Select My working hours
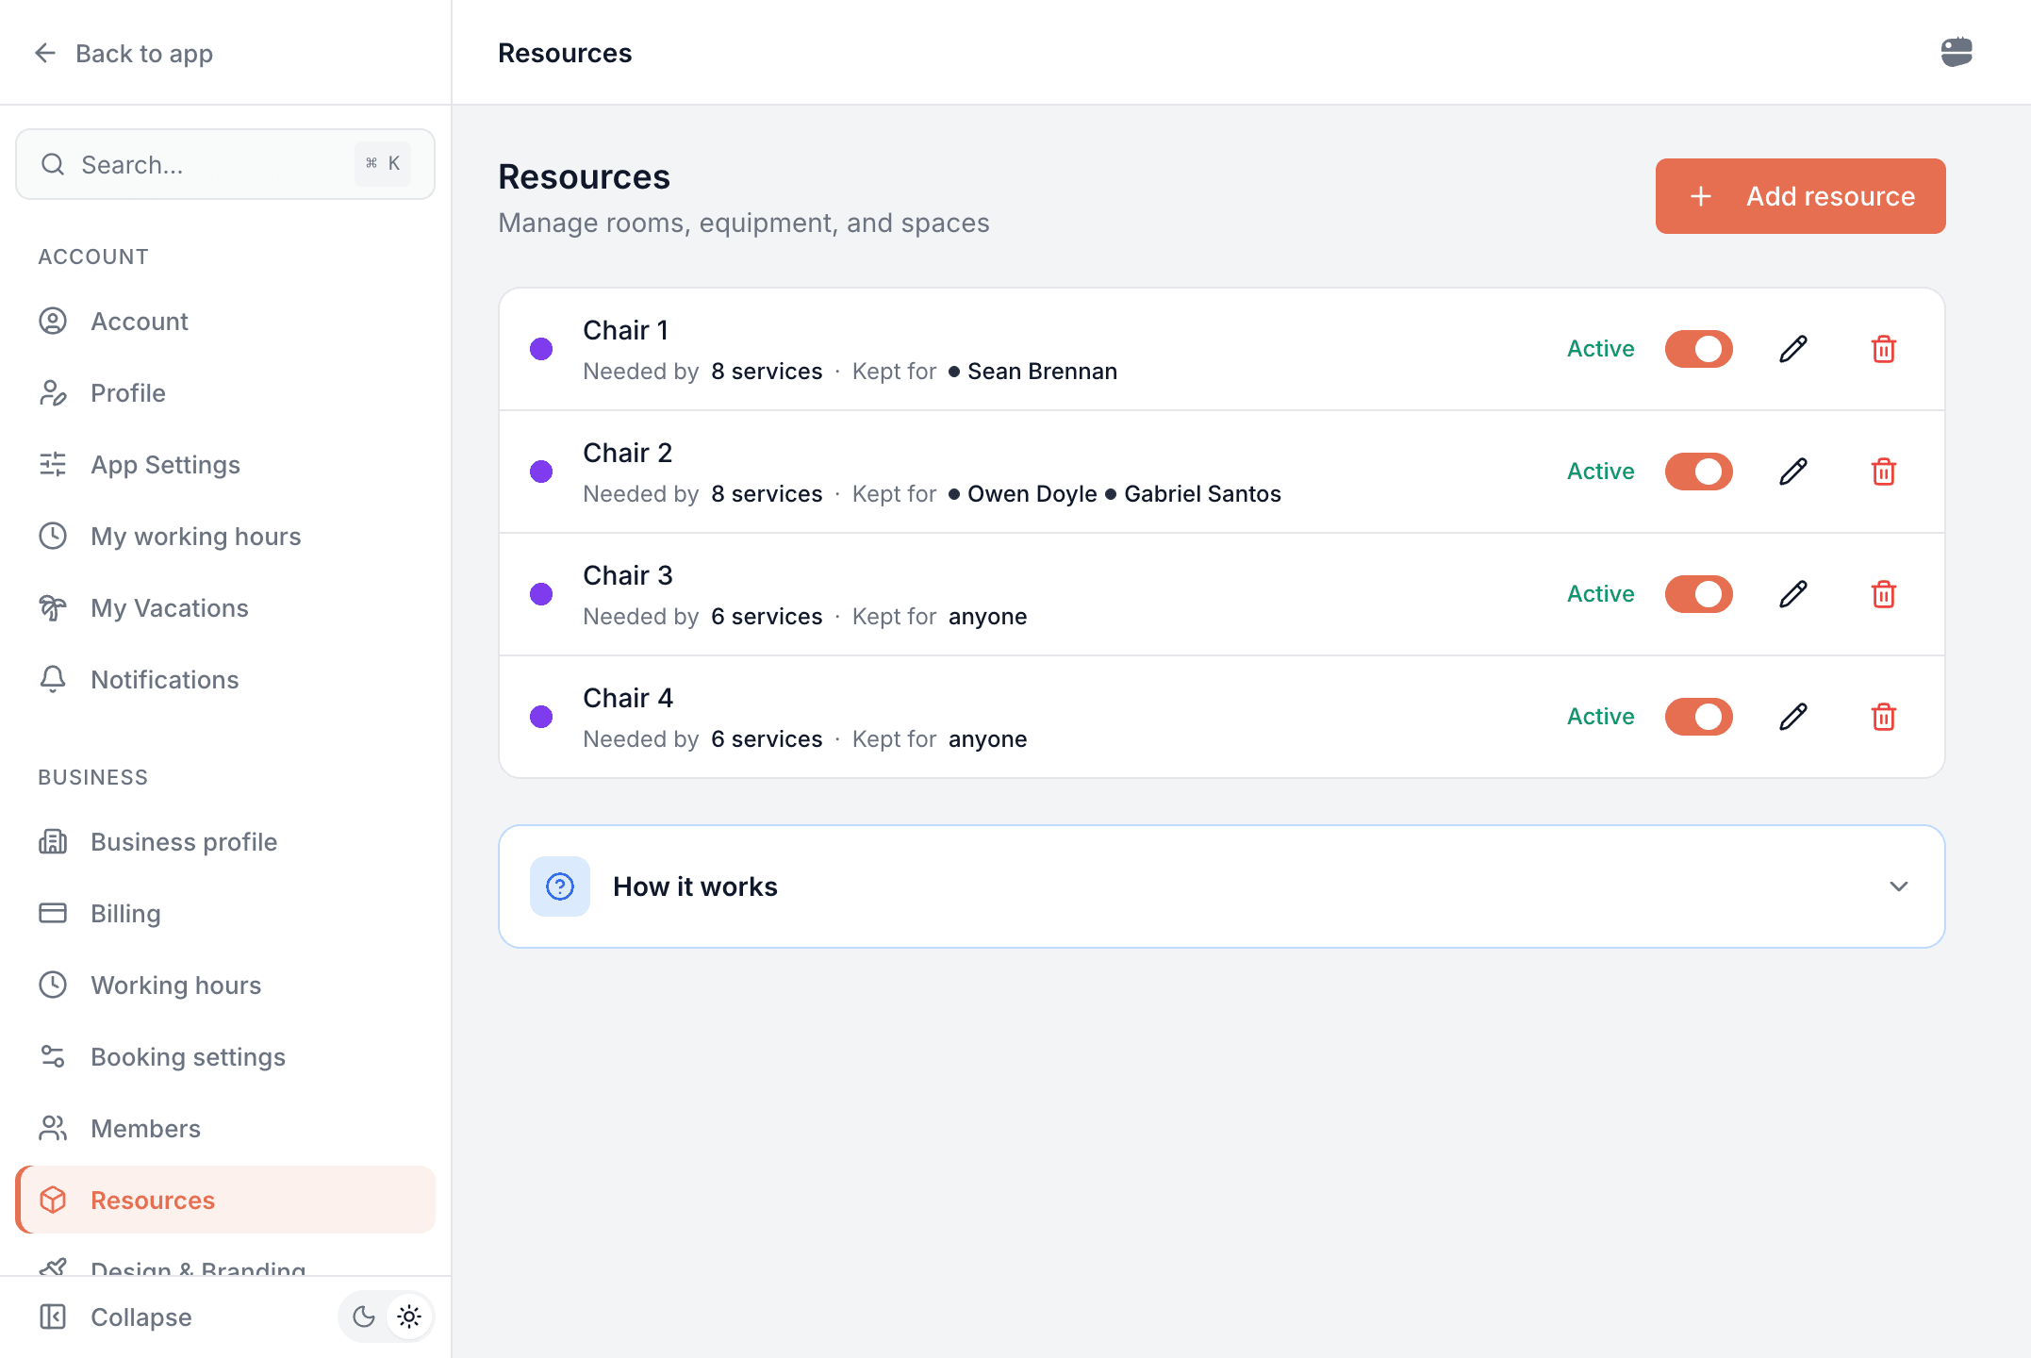 tap(224, 537)
